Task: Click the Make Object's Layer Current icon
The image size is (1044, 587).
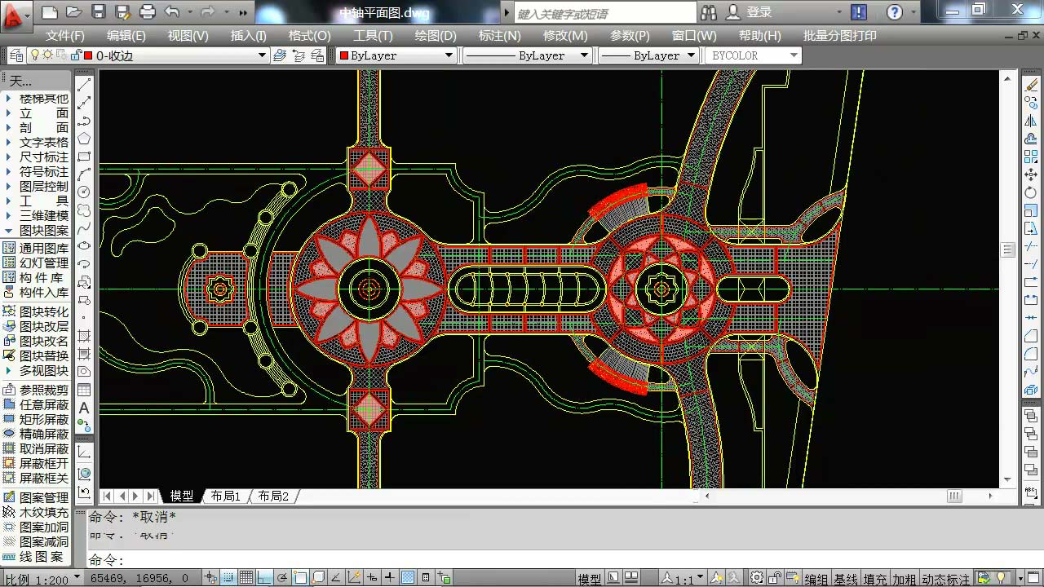Action: [x=280, y=55]
